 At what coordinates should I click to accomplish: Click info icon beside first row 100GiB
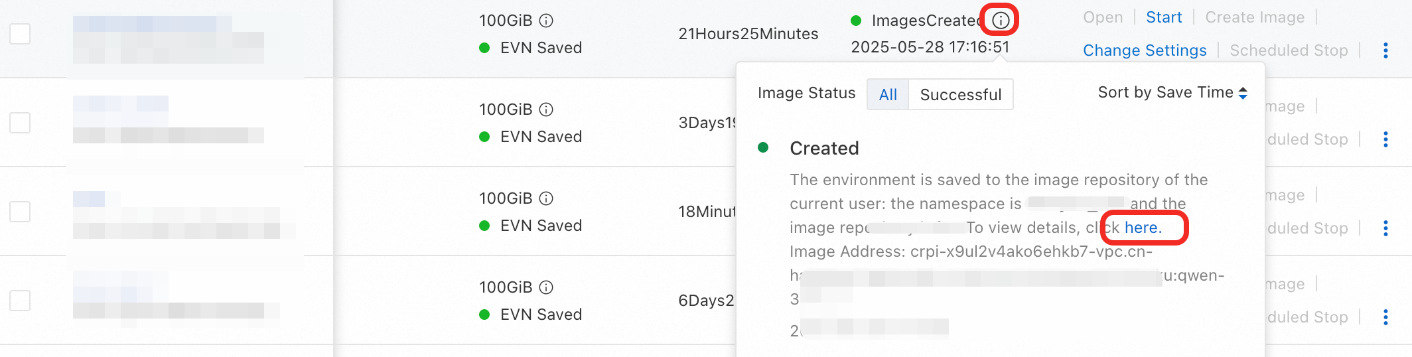tap(546, 21)
